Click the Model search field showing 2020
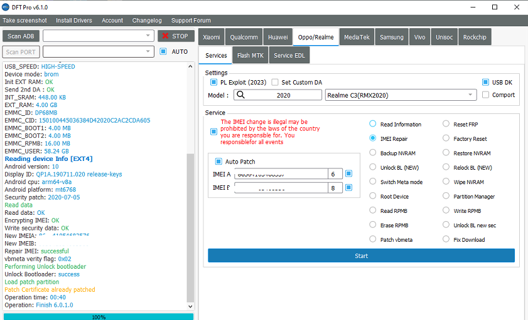The height and width of the screenshot is (320, 528). 278,95
